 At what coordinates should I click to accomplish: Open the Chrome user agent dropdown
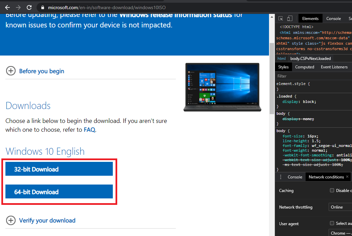point(340,233)
